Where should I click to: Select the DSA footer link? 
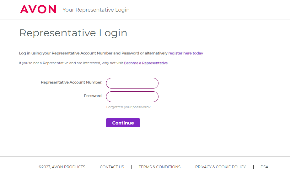coord(264,167)
